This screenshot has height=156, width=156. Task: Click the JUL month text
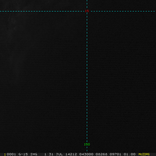(x=59, y=154)
